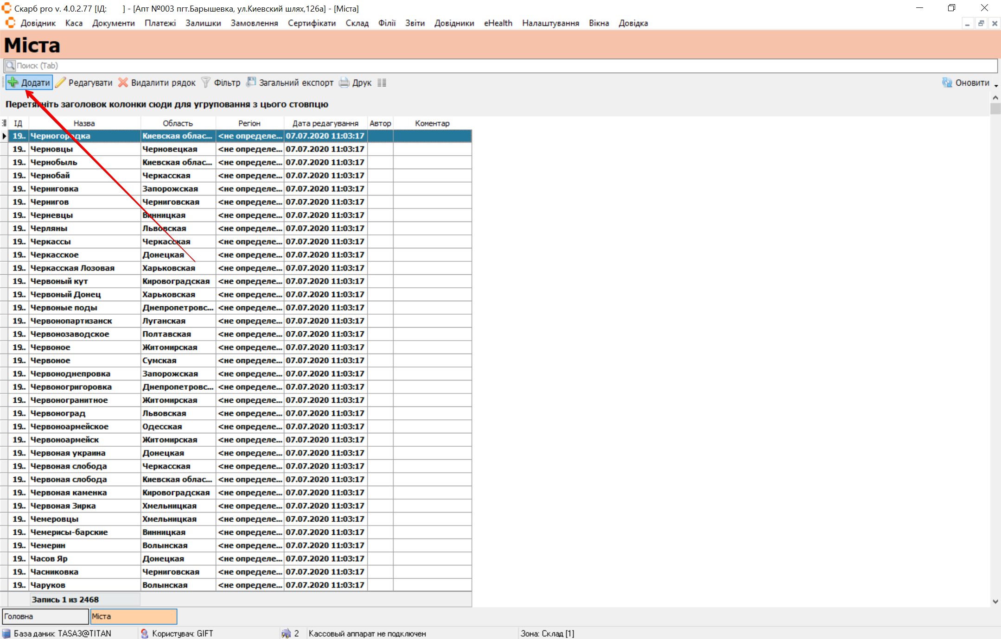Viewport: 1001px width, 639px height.
Task: Switch to the Головна tab
Action: point(45,616)
